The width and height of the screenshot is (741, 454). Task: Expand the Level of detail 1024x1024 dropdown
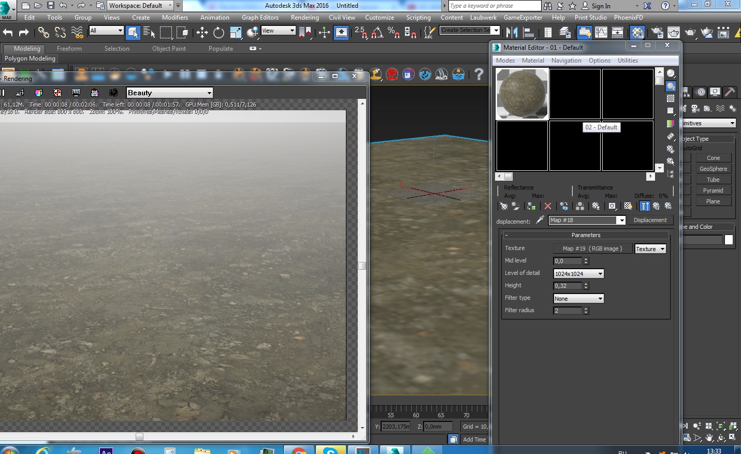click(578, 273)
